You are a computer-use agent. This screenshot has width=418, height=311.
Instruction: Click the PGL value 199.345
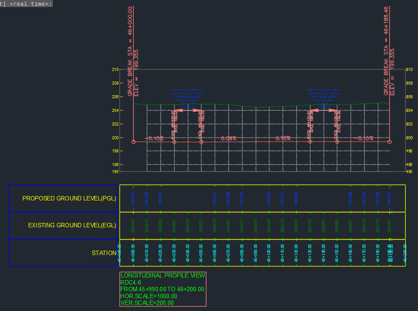click(147, 199)
